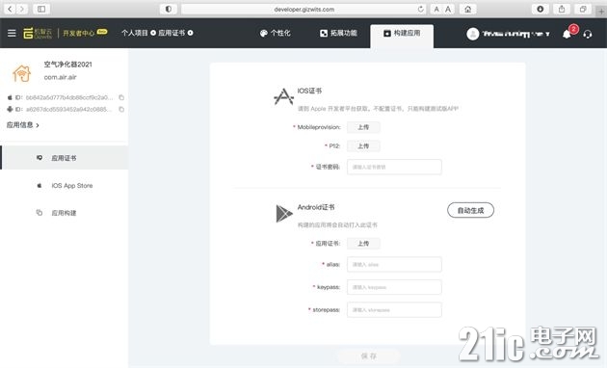Select 应用证书 in the sidebar
The height and width of the screenshot is (368, 607).
65,157
